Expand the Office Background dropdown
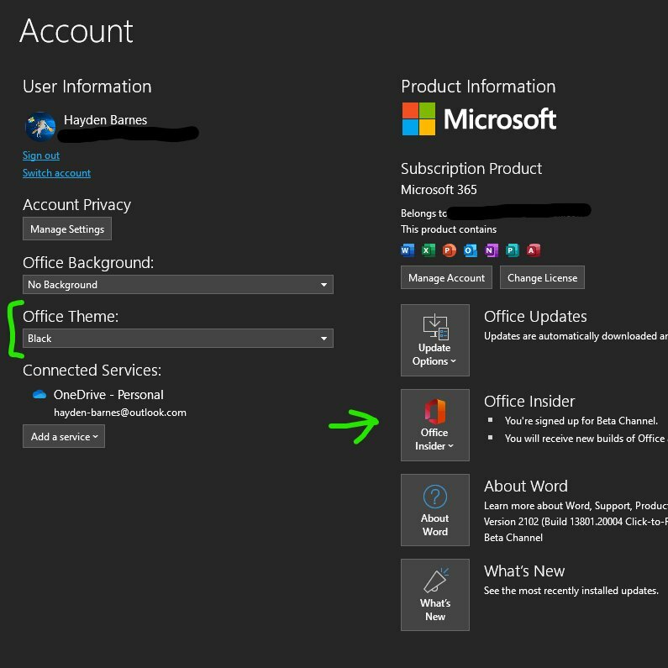The height and width of the screenshot is (668, 668). [178, 284]
